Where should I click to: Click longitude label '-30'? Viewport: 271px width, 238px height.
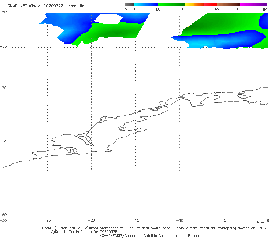[3, 220]
